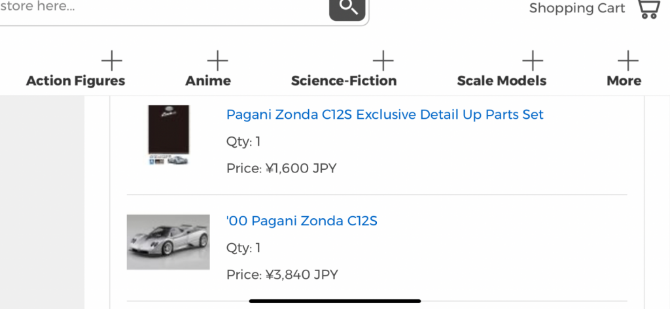Select the Anime category label

(x=208, y=81)
